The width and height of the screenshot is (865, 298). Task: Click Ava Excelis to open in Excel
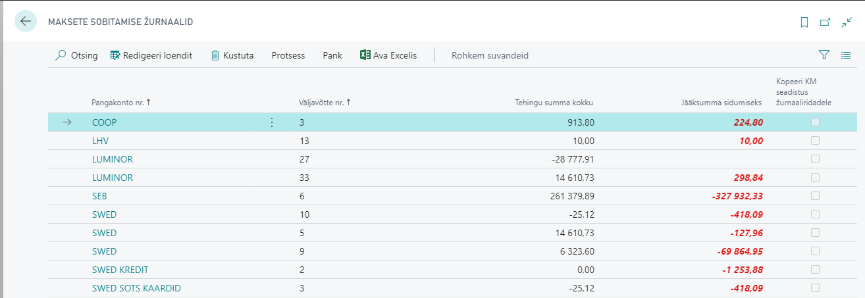(388, 55)
